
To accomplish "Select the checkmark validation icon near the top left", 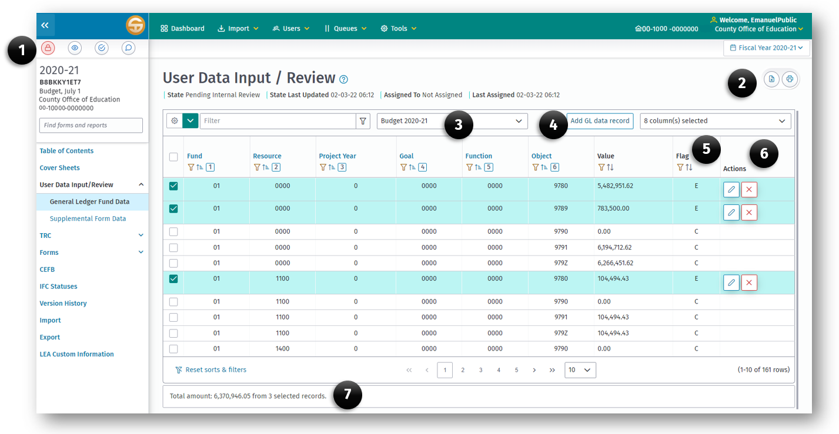I will (x=101, y=48).
